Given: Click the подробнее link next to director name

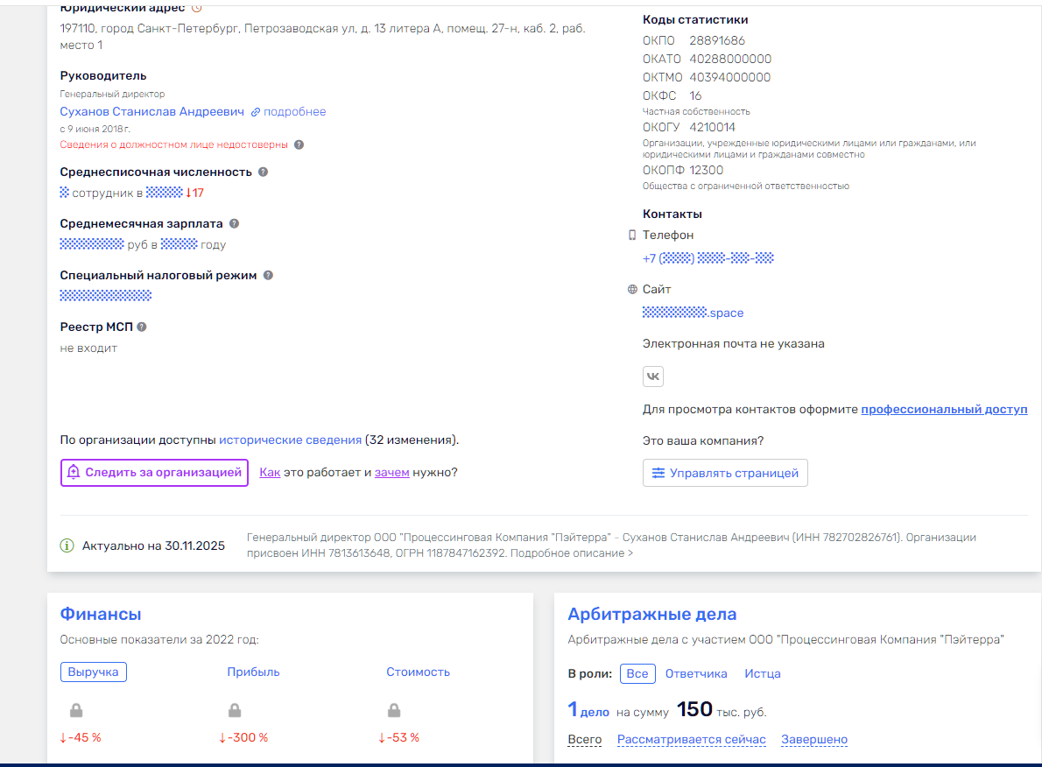Looking at the screenshot, I should (x=288, y=112).
